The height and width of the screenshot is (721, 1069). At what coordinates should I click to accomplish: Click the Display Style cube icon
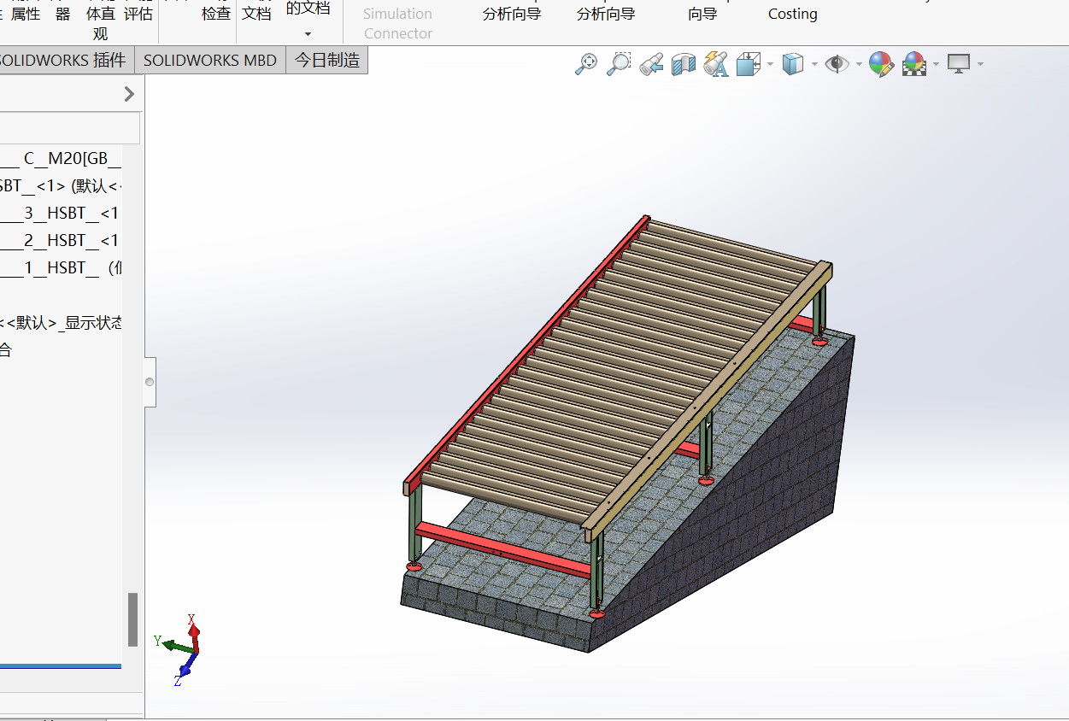[794, 64]
